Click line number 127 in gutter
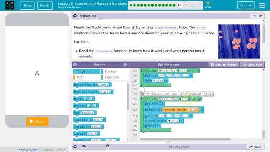 pos(134,135)
